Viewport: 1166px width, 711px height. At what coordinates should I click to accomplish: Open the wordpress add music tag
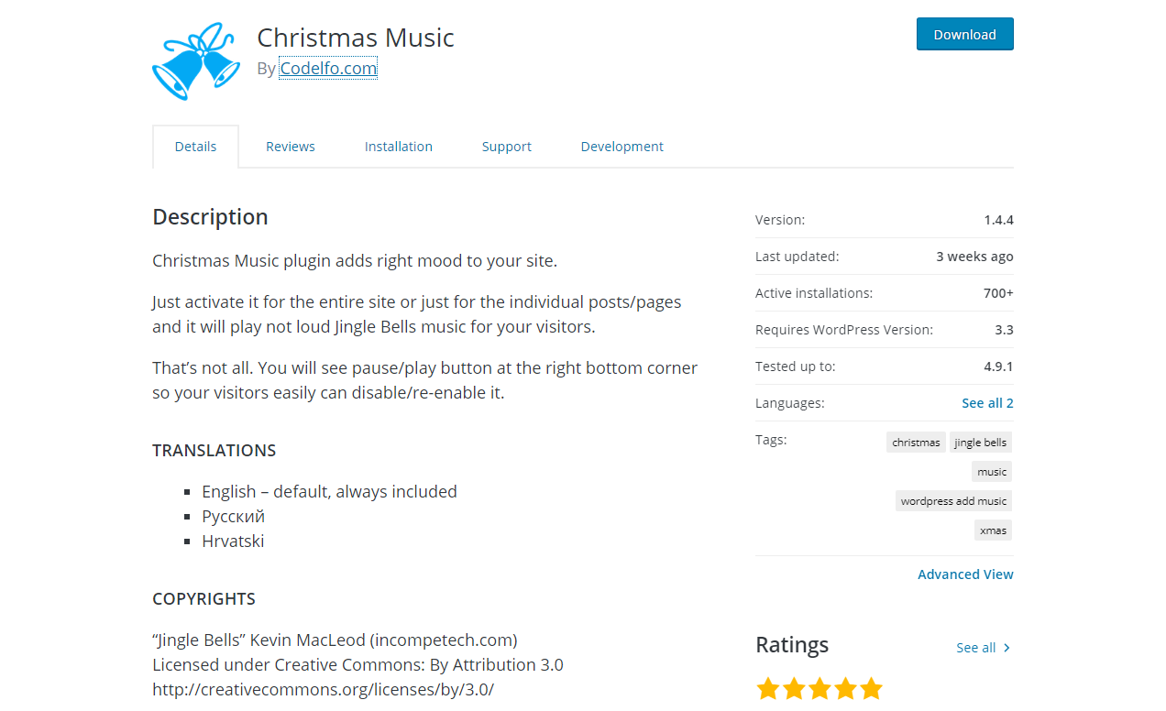[953, 501]
